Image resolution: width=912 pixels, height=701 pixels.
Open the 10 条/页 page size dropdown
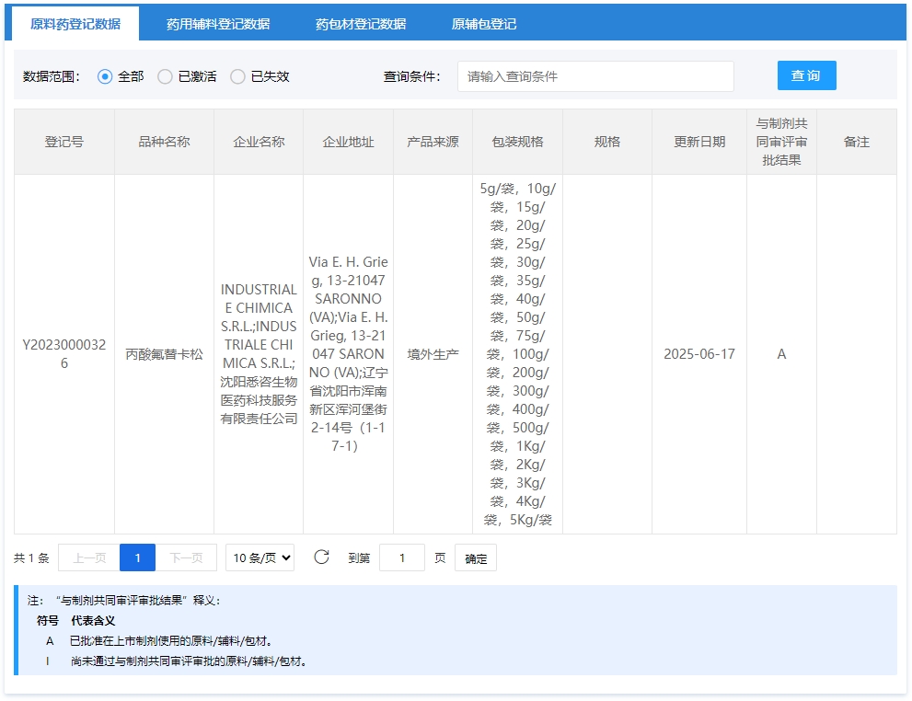260,557
